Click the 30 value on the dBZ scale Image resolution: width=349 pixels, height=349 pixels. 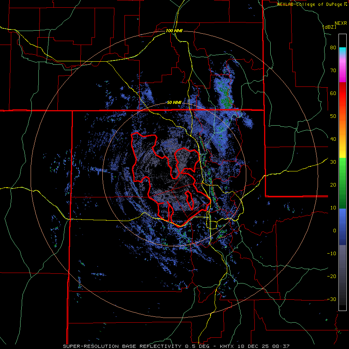[333, 162]
